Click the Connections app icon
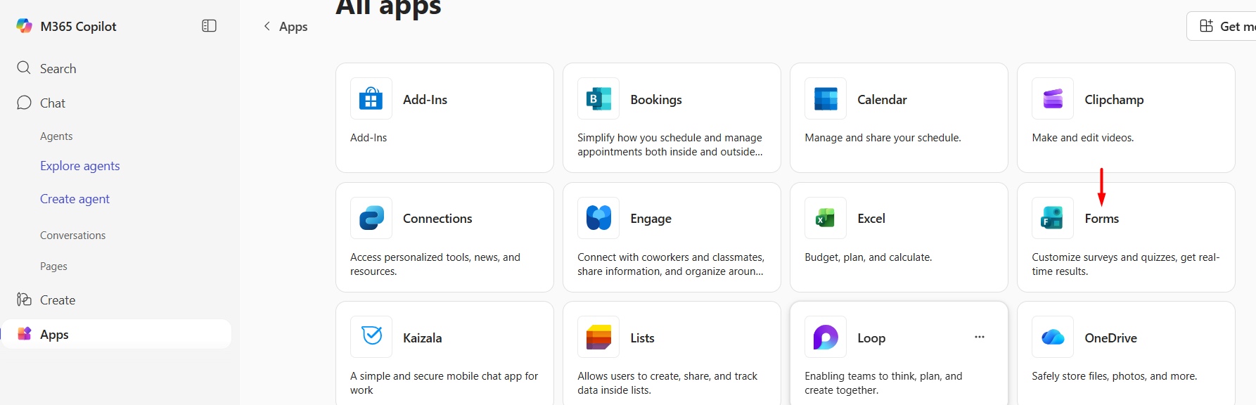The height and width of the screenshot is (405, 1256). (x=371, y=218)
